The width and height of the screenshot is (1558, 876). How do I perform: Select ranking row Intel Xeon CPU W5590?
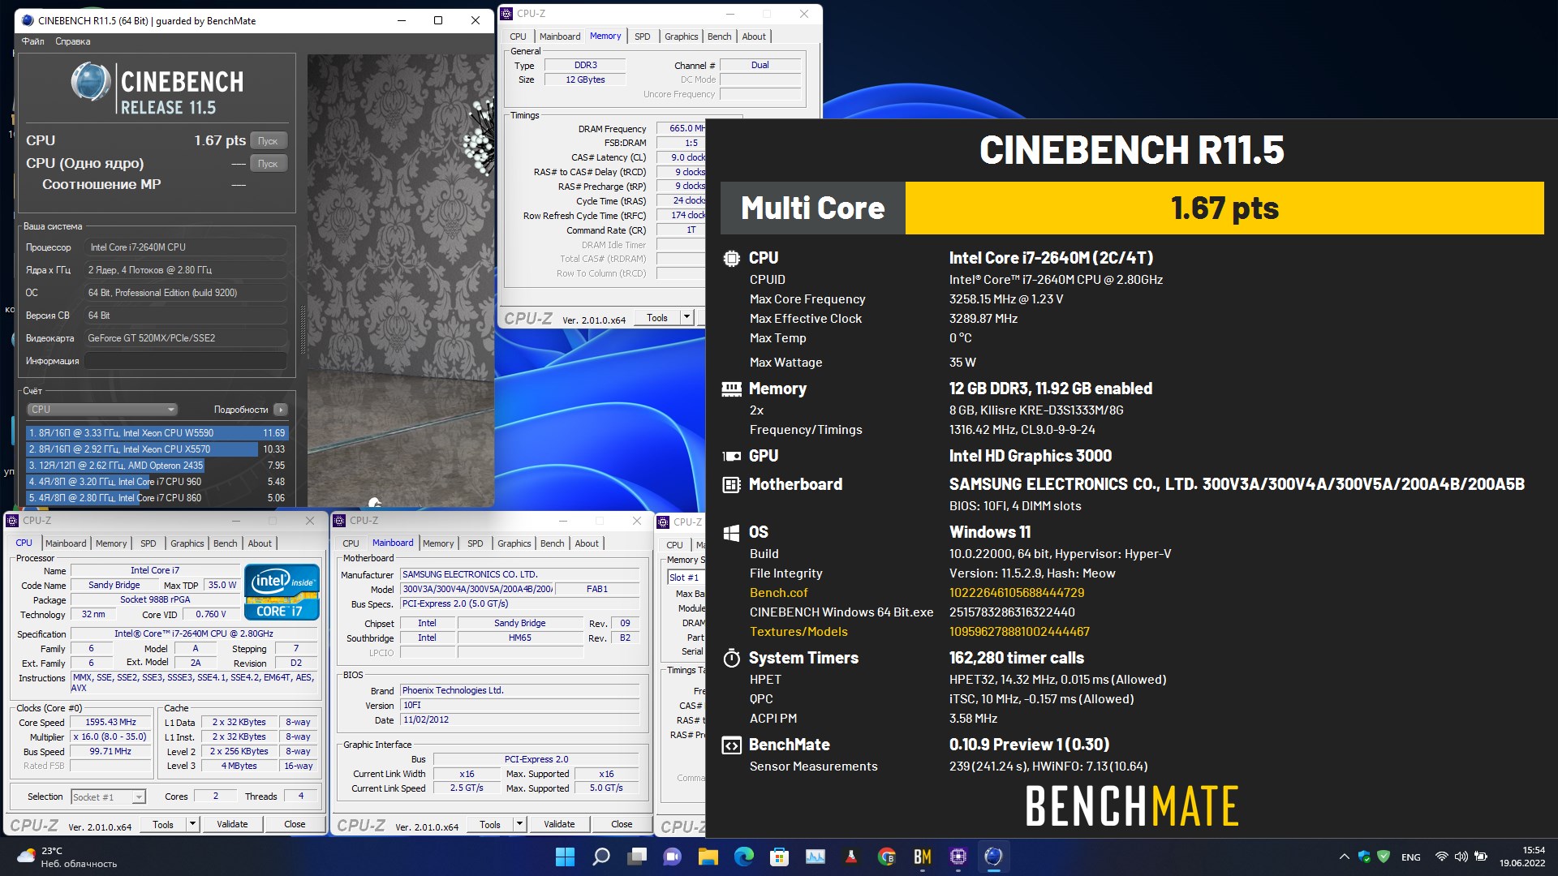coord(156,433)
